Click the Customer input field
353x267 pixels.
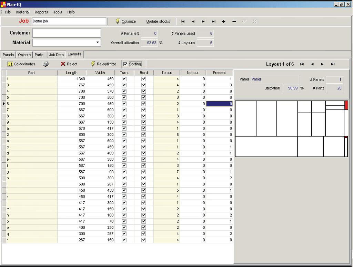tap(67, 33)
